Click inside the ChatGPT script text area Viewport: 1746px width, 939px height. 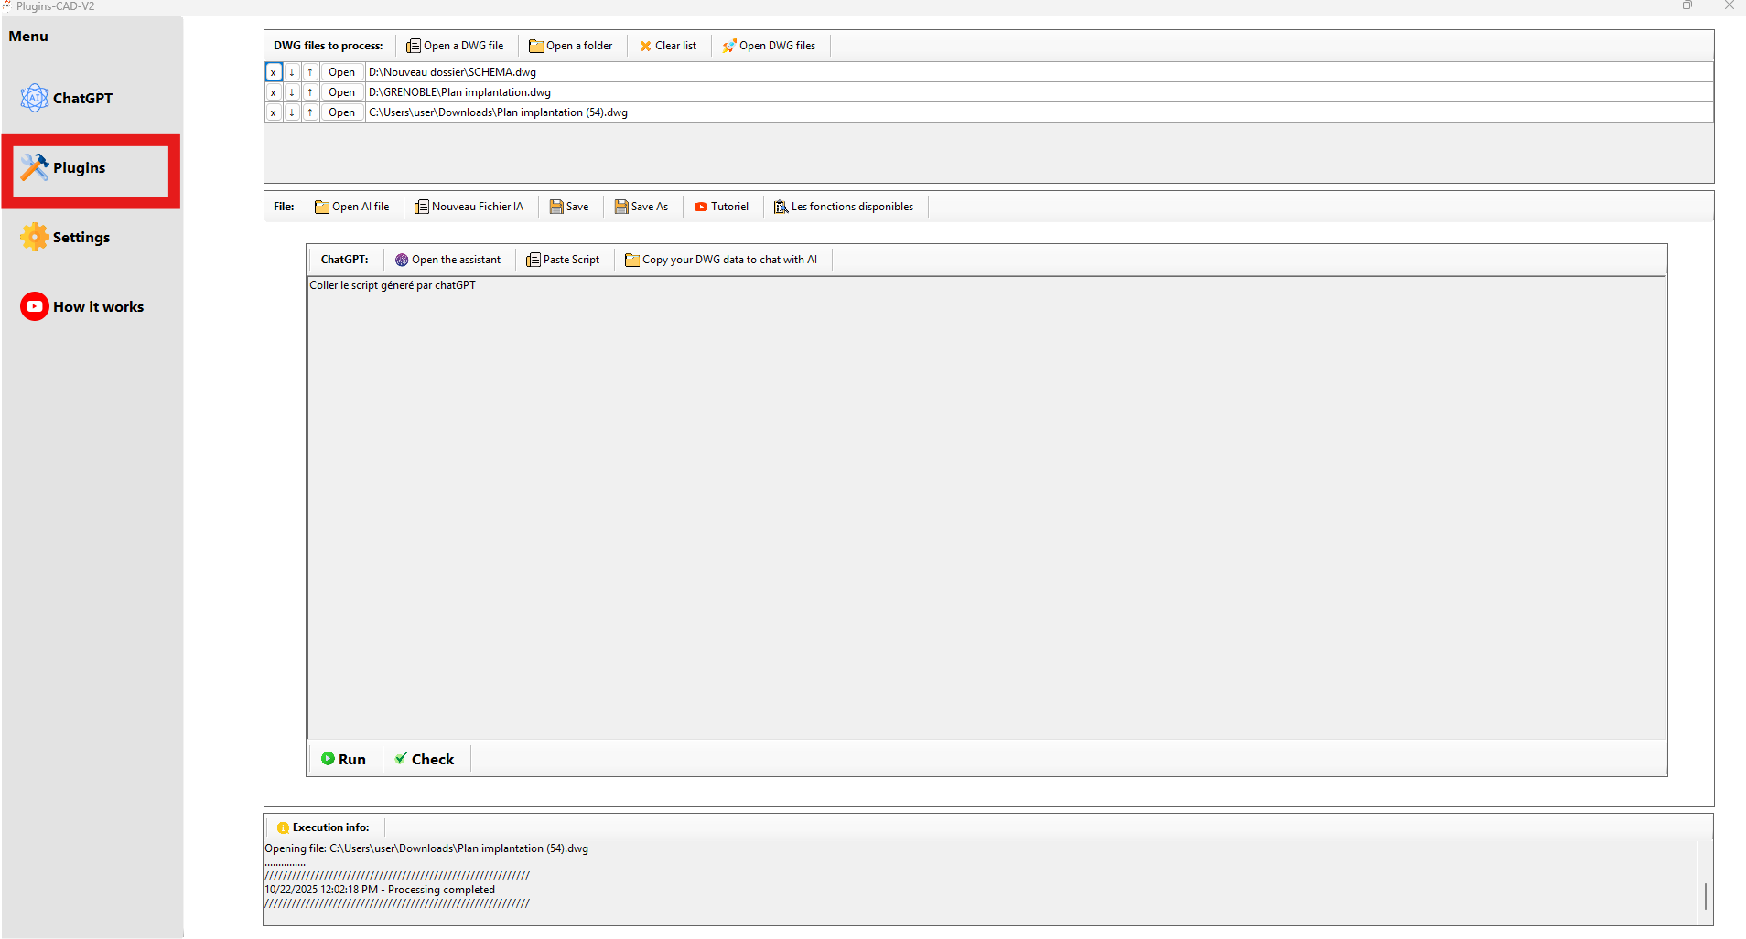coord(986,507)
